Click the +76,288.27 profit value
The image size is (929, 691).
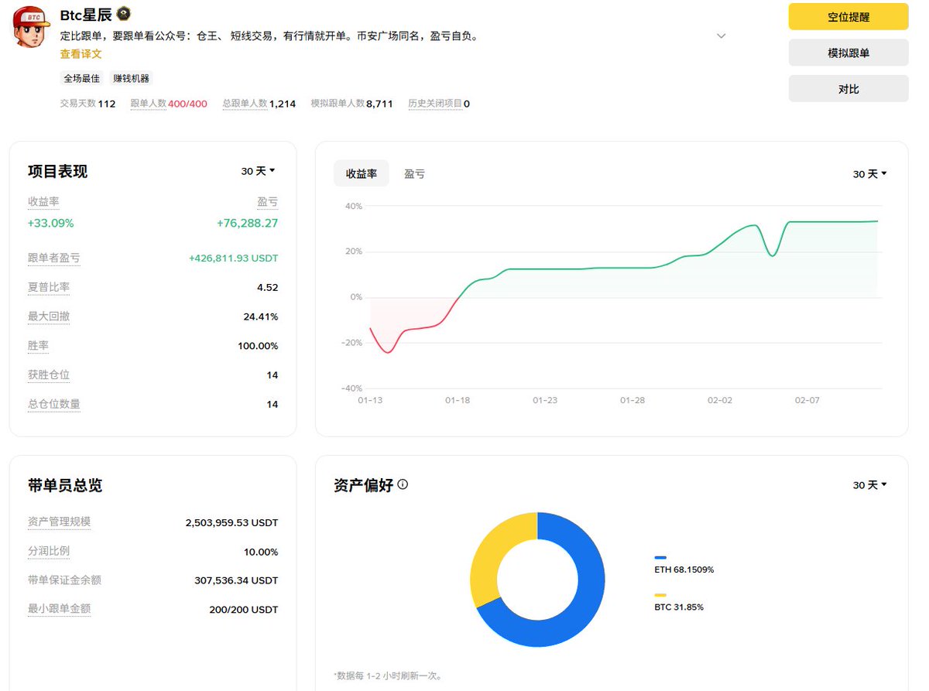(x=248, y=224)
